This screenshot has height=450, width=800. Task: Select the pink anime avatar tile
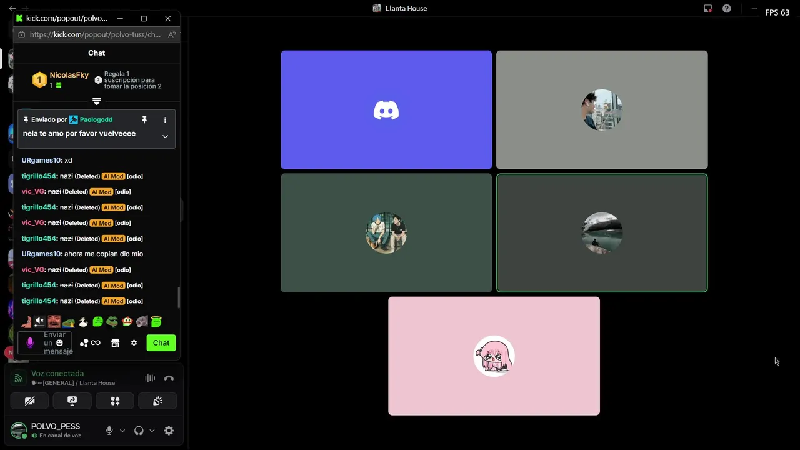pyautogui.click(x=494, y=356)
